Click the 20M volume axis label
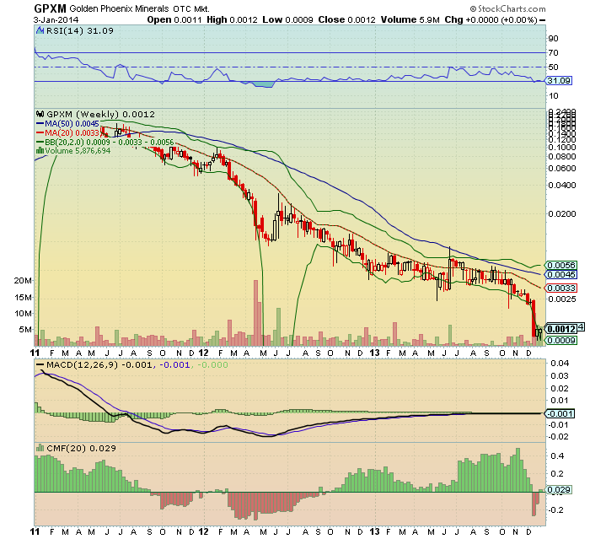Image resolution: width=590 pixels, height=539 pixels. [x=23, y=281]
